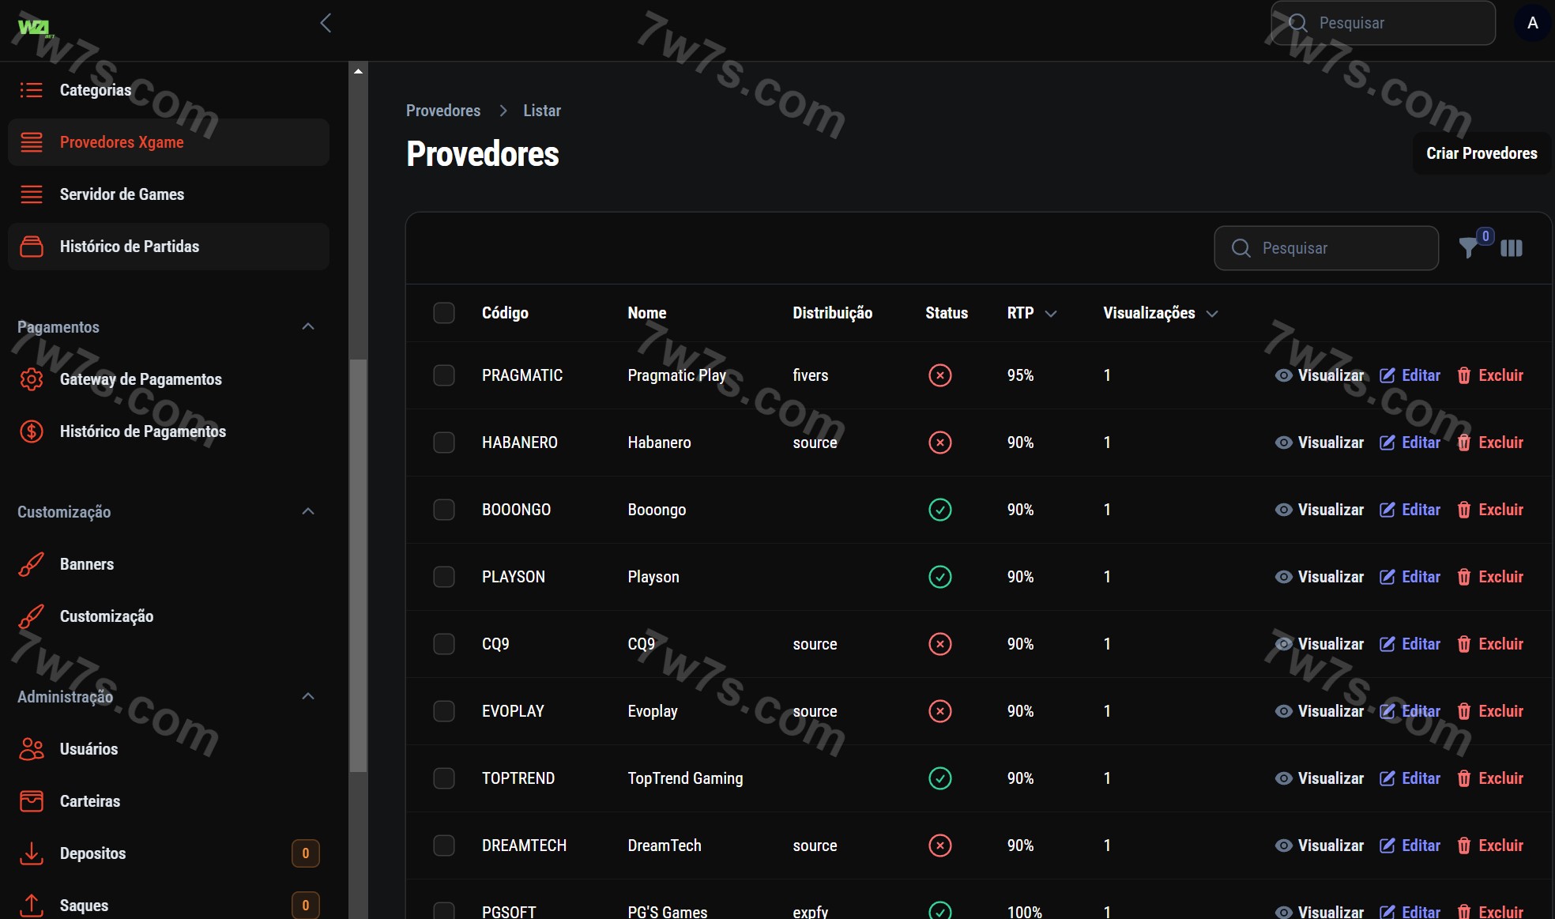The height and width of the screenshot is (919, 1555).
Task: Select the TOPTREND row checkbox
Action: pos(444,778)
